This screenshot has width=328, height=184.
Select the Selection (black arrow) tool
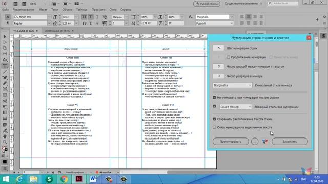[5, 37]
